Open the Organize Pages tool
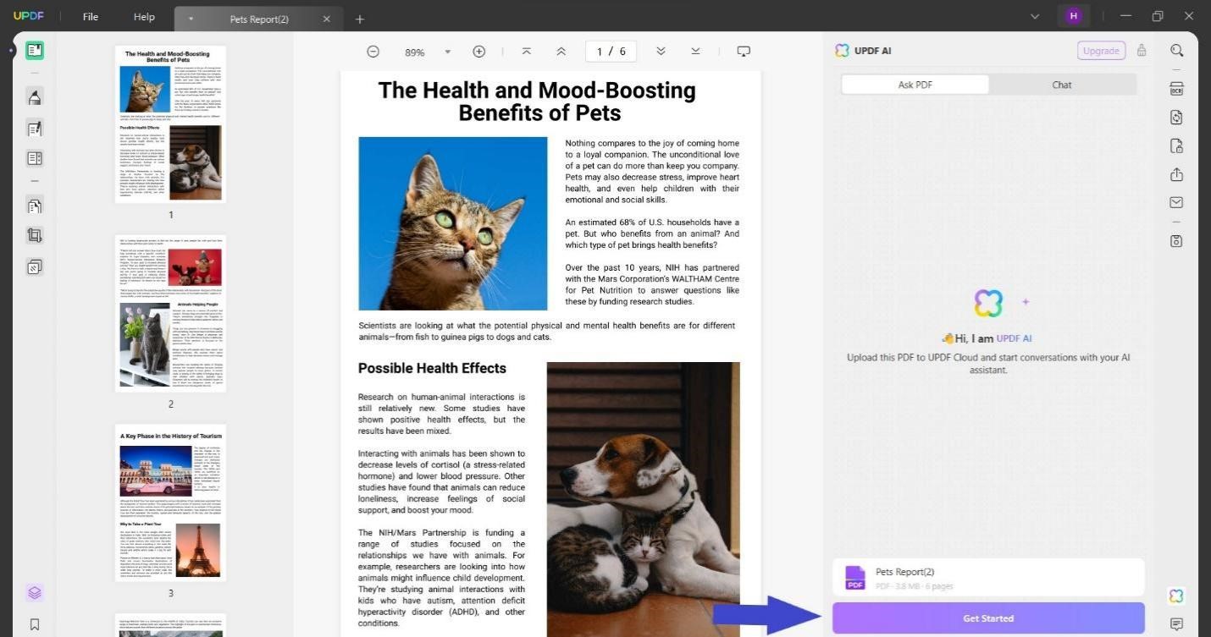Screen dimensions: 1211x637 [34, 206]
